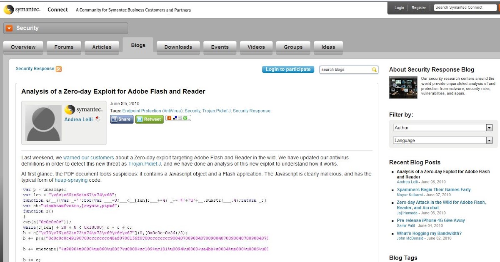Go to the Downloads tab
This screenshot has height=262, width=500.
(178, 47)
